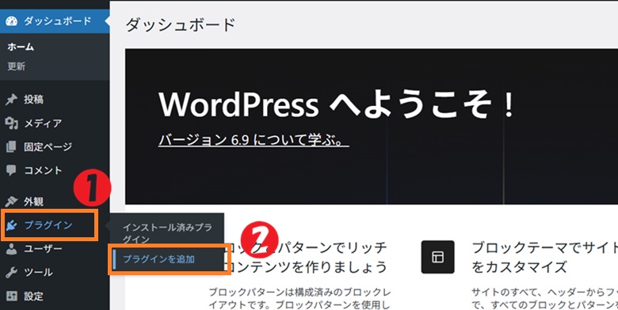Click the block theme layout icon
Image resolution: width=618 pixels, height=310 pixels.
[x=437, y=257]
